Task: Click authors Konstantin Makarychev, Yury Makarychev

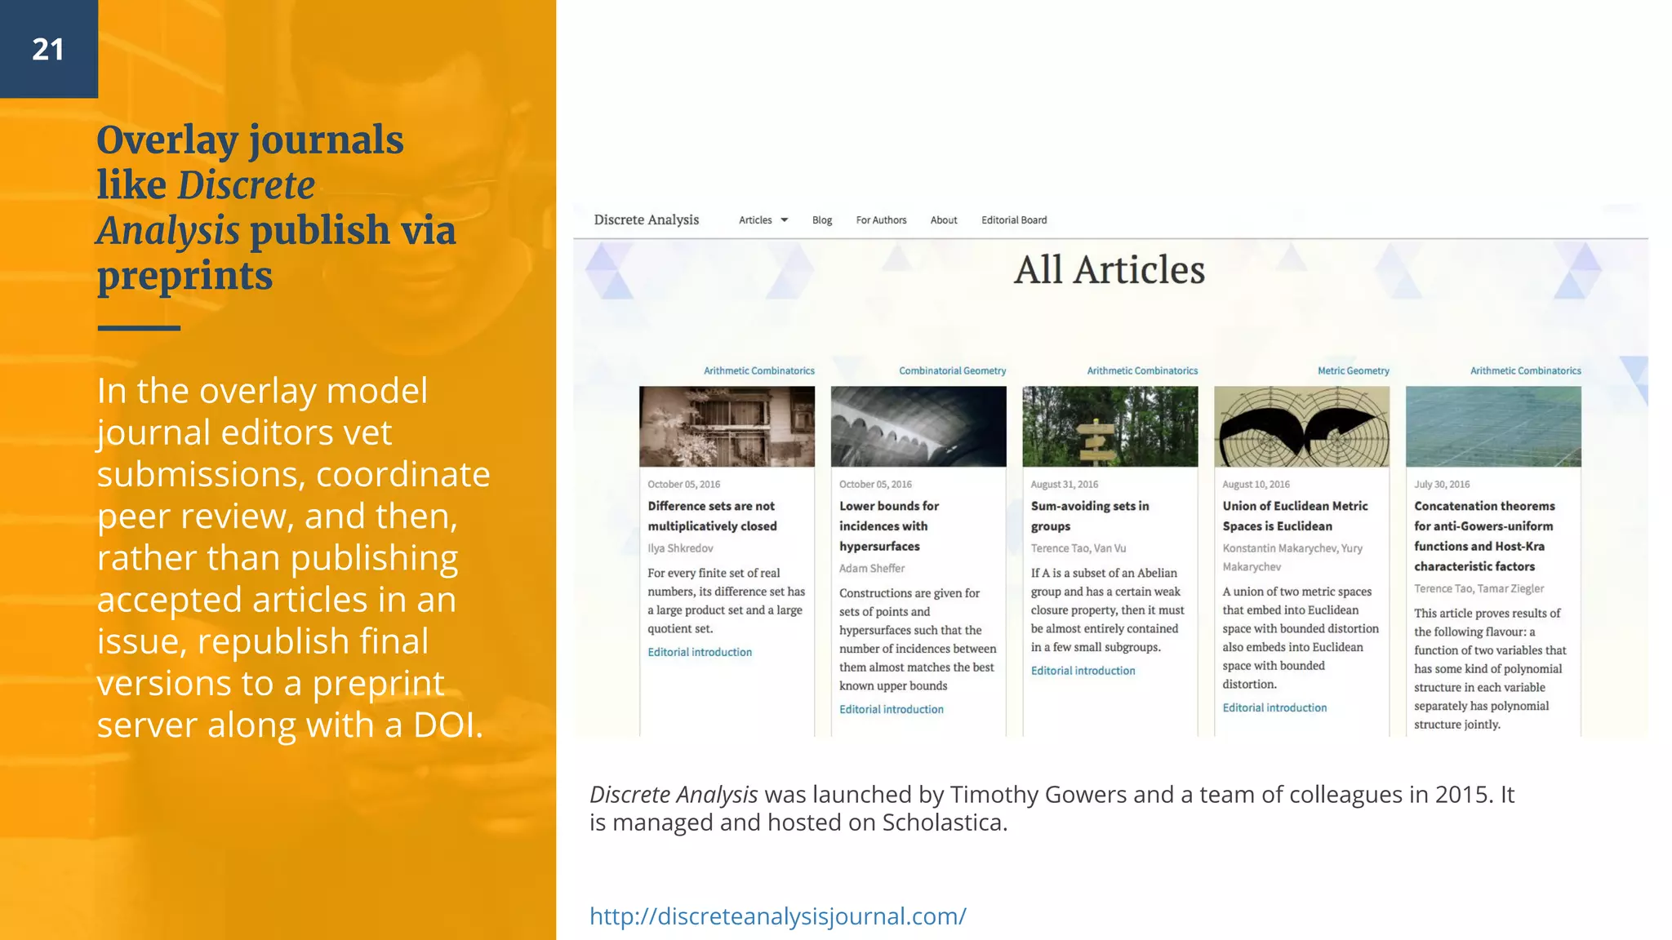Action: pyautogui.click(x=1292, y=557)
